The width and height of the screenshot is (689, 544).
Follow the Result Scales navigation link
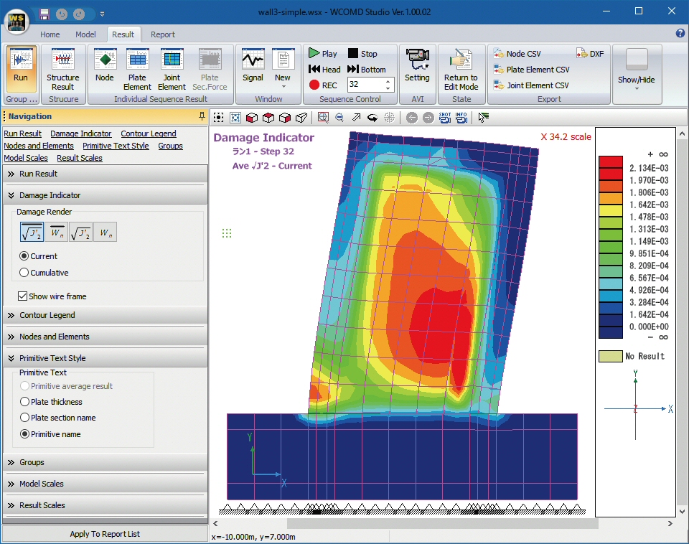tap(80, 158)
